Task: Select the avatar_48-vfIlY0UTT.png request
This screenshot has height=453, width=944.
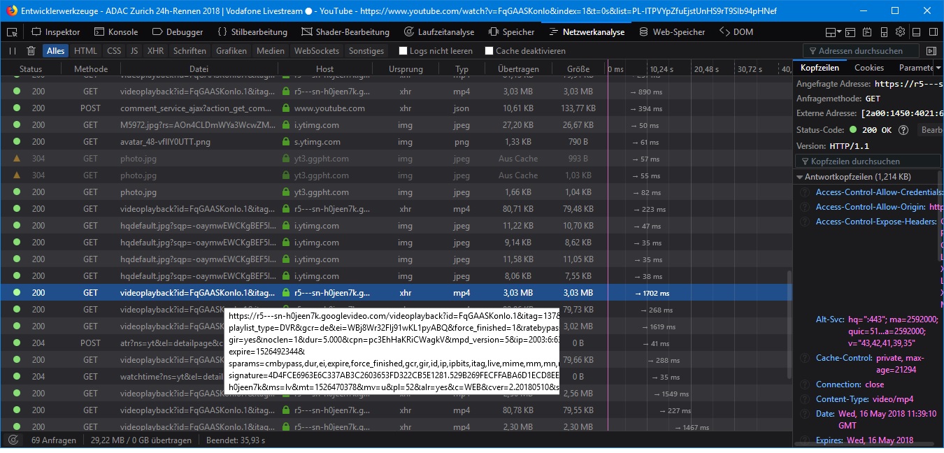Action: 392,142
